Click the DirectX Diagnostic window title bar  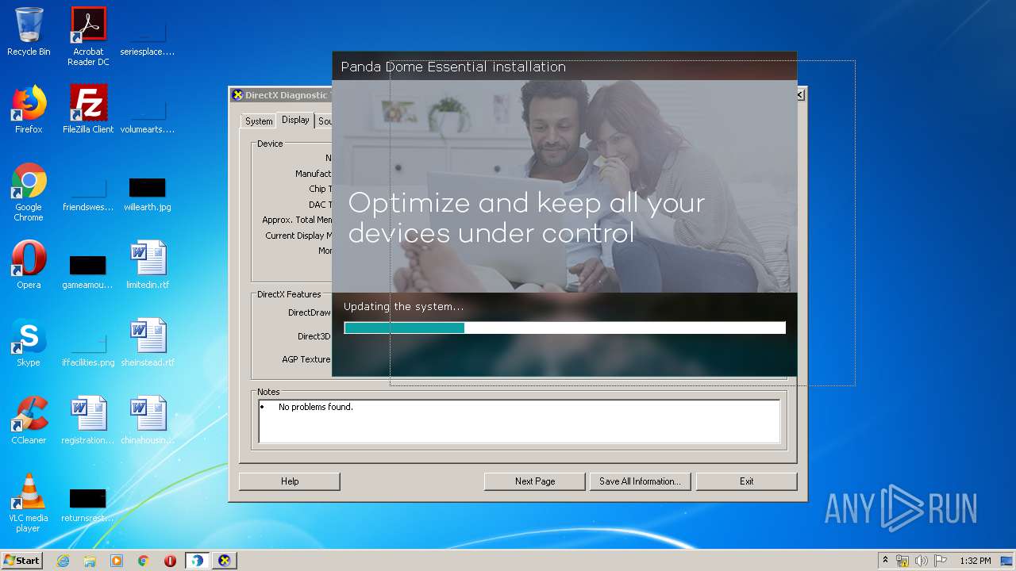click(281, 95)
